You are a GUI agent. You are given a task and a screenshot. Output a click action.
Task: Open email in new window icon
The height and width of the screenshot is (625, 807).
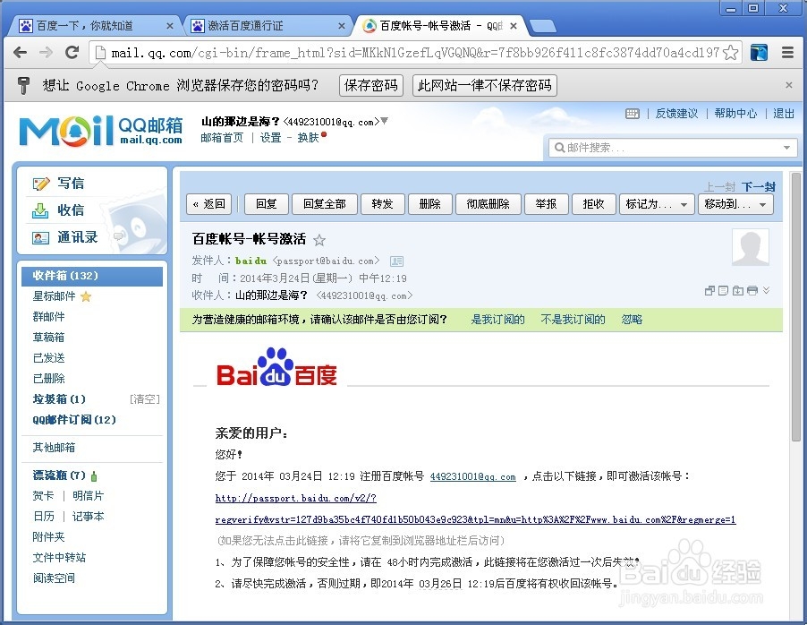coord(709,290)
